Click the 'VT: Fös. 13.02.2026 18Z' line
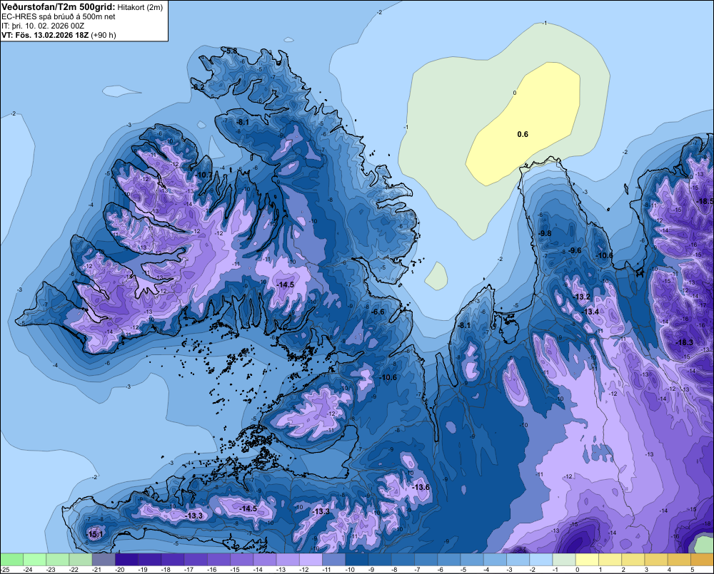This screenshot has height=574, width=714. pyautogui.click(x=45, y=35)
